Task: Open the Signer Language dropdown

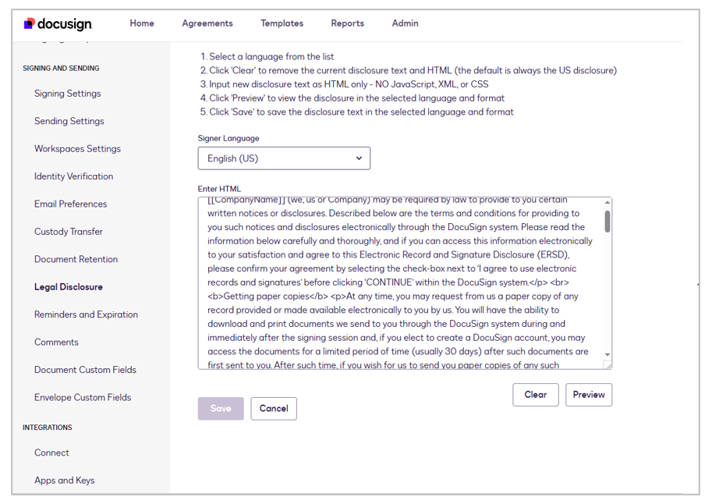Action: pyautogui.click(x=284, y=158)
